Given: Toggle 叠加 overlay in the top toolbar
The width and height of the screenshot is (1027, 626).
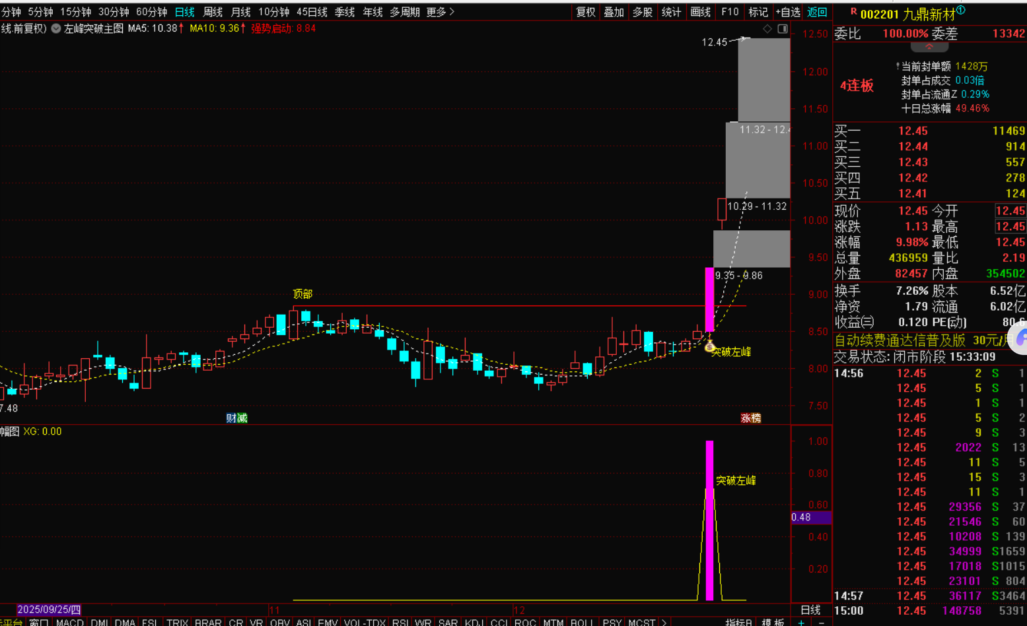Looking at the screenshot, I should [614, 12].
